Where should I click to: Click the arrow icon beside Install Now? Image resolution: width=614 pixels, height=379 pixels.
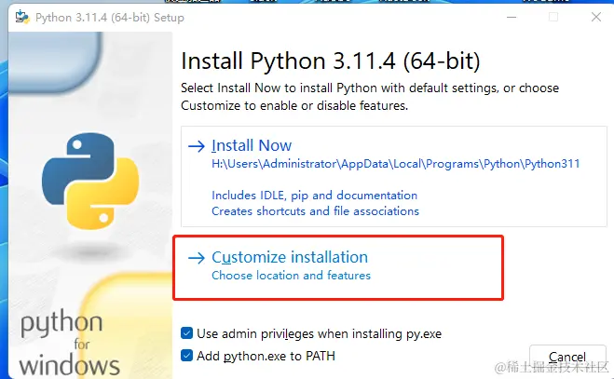click(197, 146)
